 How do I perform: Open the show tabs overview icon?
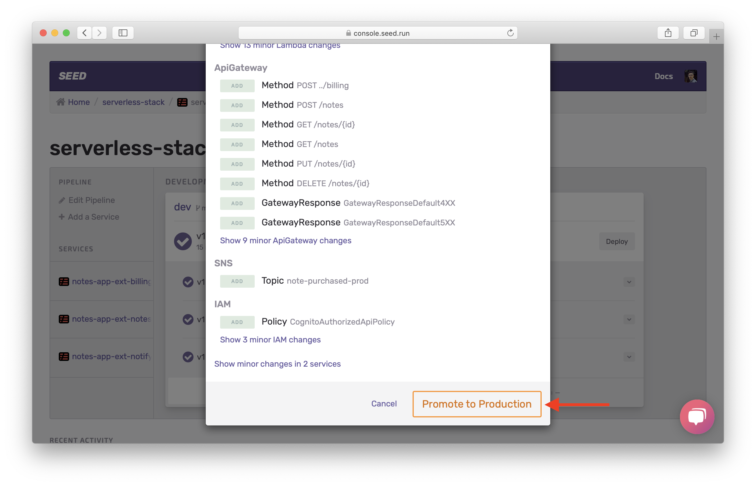pyautogui.click(x=693, y=33)
